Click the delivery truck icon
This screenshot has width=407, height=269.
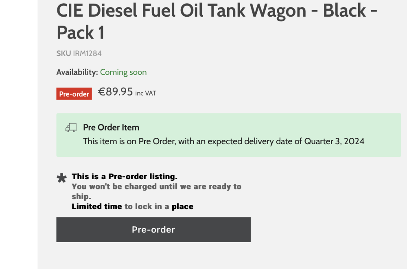point(71,128)
